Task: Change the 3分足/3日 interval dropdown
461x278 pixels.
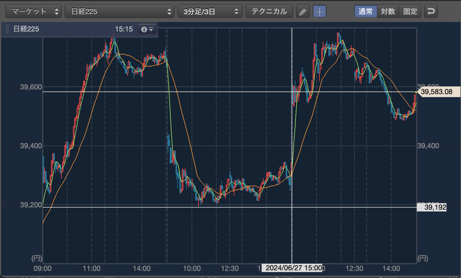Action: [210, 11]
